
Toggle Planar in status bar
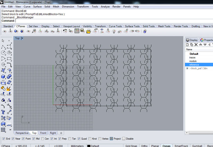(155, 146)
